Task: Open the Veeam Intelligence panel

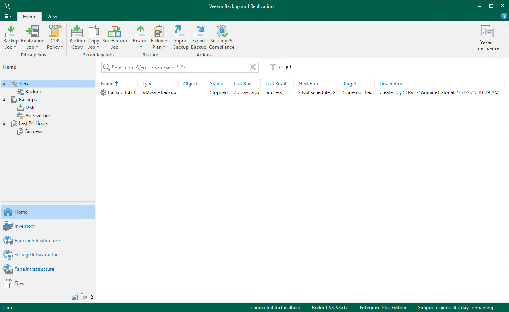Action: tap(487, 38)
